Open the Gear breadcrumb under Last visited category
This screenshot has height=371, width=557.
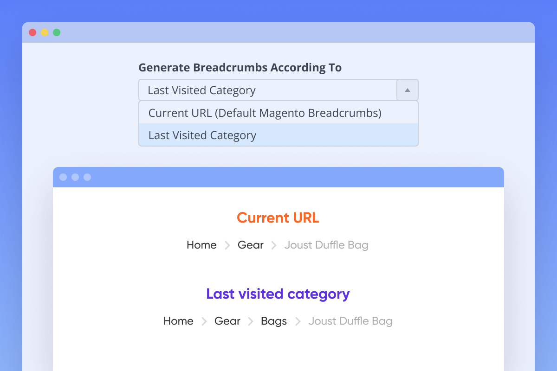point(227,321)
